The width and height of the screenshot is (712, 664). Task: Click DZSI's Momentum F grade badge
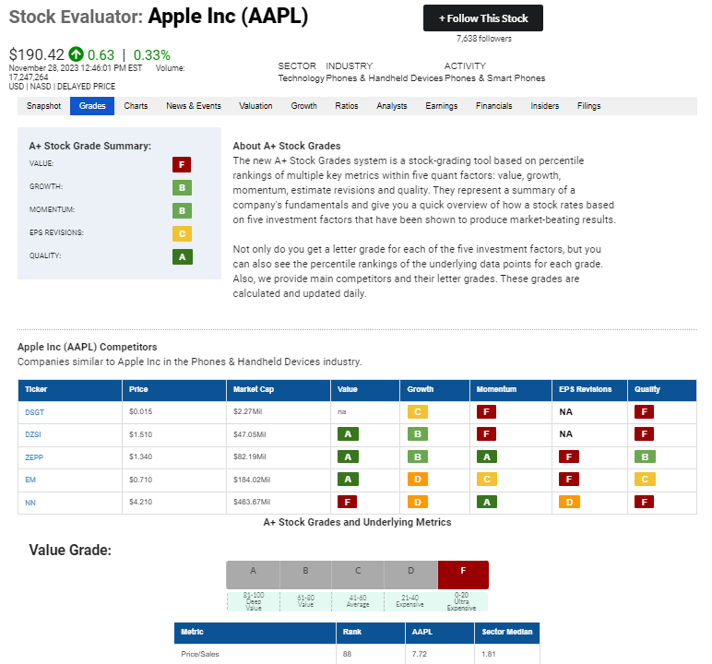coord(486,434)
